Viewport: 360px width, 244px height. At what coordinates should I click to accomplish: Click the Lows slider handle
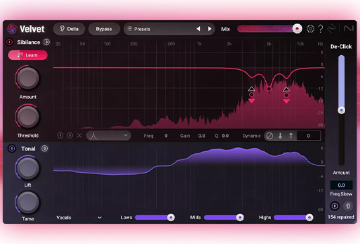[171, 217]
